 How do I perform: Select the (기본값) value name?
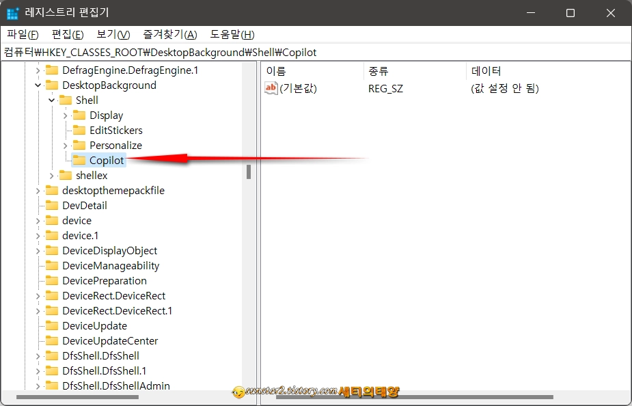pyautogui.click(x=299, y=88)
